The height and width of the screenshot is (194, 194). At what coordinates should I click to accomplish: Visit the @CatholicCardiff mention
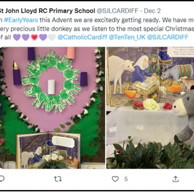click(82, 37)
